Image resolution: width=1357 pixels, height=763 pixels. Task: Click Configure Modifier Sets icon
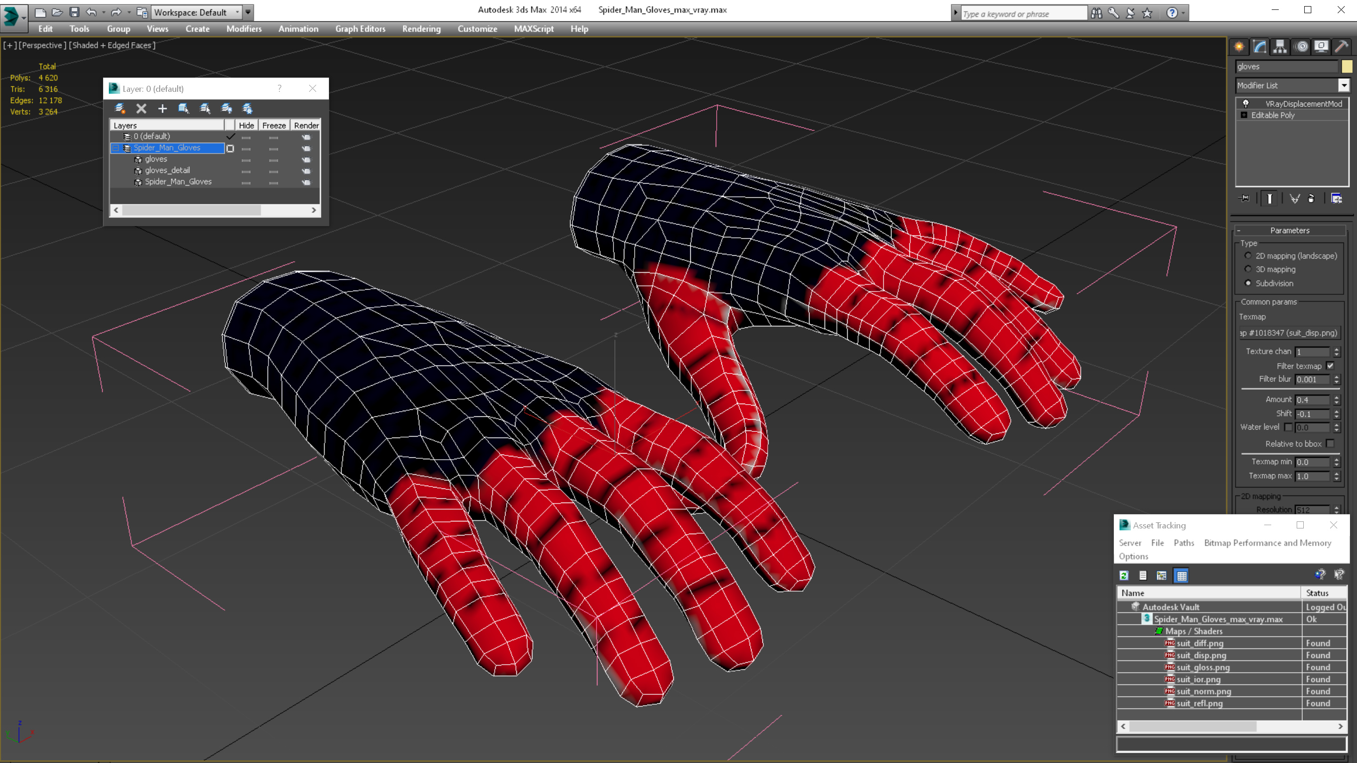(1336, 198)
